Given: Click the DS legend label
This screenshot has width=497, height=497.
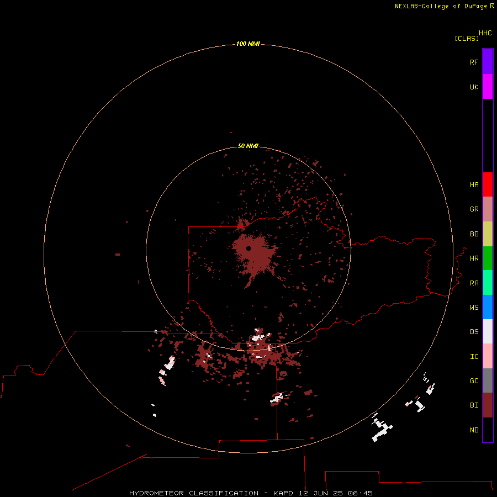Looking at the screenshot, I should click(x=474, y=332).
